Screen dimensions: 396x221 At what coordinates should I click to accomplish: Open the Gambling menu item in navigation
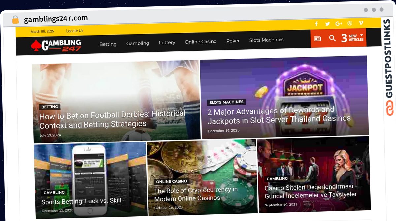click(138, 43)
